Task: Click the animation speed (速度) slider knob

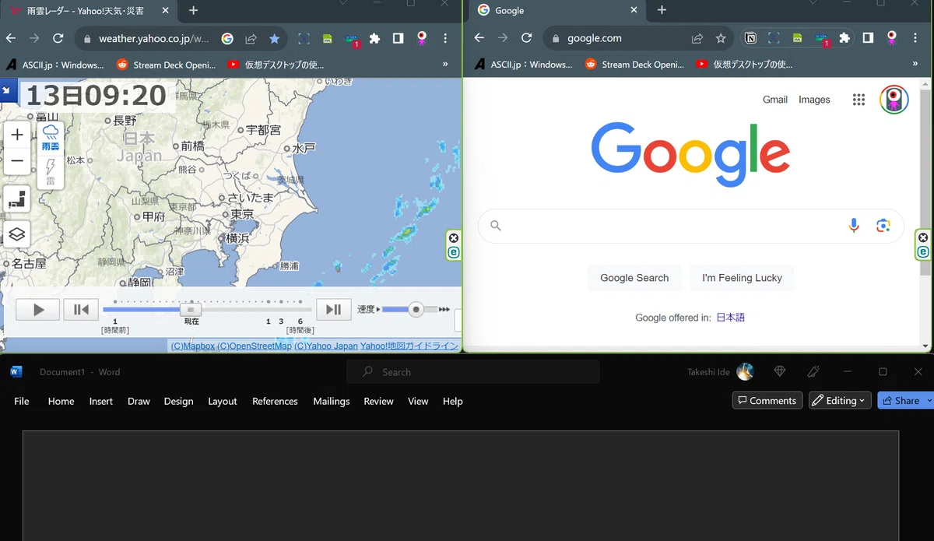Action: [416, 309]
